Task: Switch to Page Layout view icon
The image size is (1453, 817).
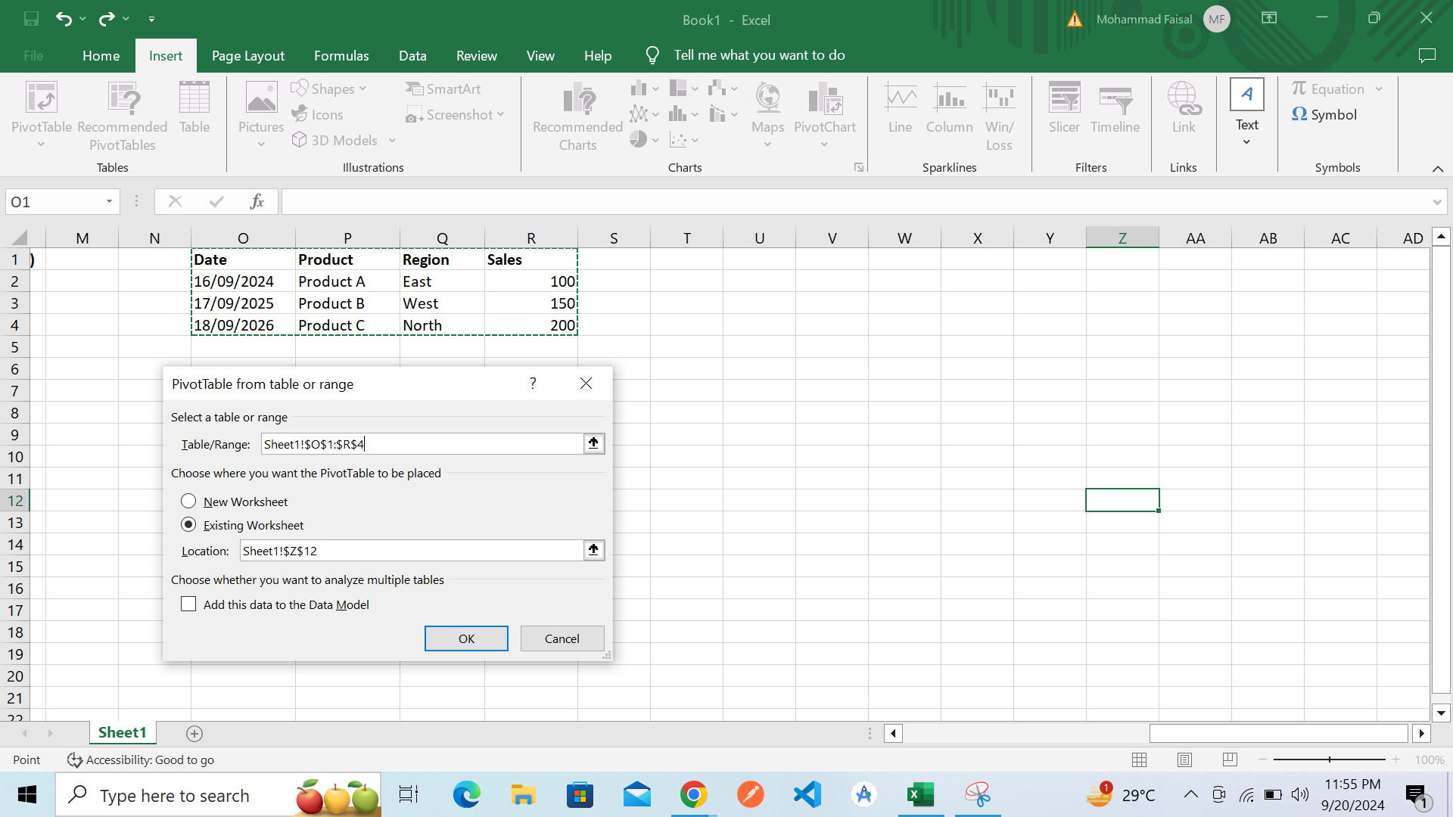Action: point(1184,760)
